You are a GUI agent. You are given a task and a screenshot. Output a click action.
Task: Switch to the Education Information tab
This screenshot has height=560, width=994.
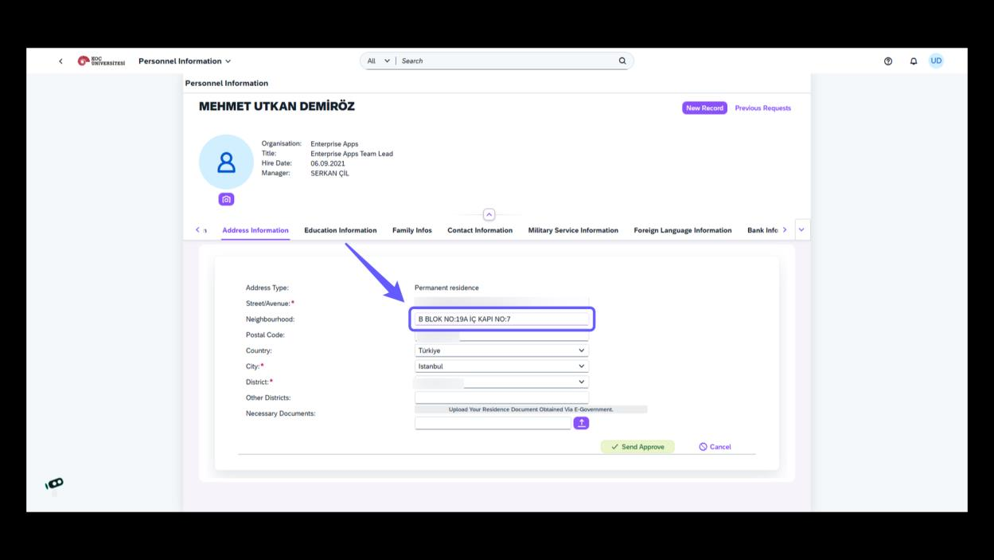[x=341, y=230]
